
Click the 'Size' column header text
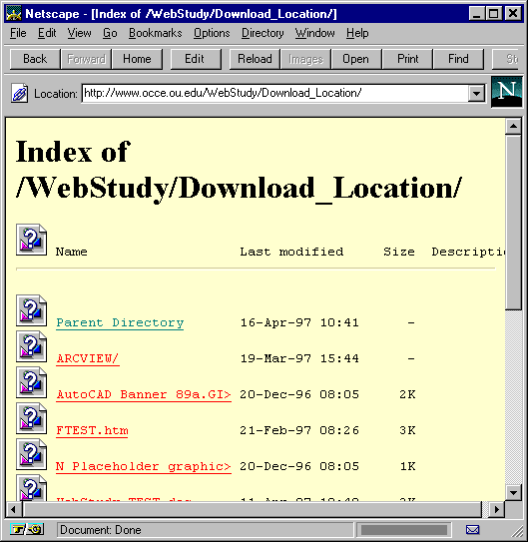[399, 252]
